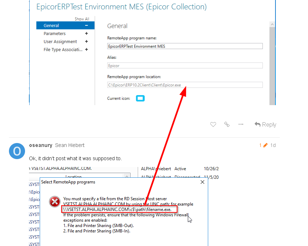Click the EpicorERPTest Environment MES title
The width and height of the screenshot is (308, 246).
(121, 7)
